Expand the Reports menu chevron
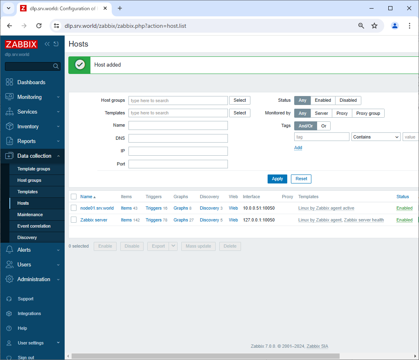Screen dimensions: 419x360 tap(58, 141)
